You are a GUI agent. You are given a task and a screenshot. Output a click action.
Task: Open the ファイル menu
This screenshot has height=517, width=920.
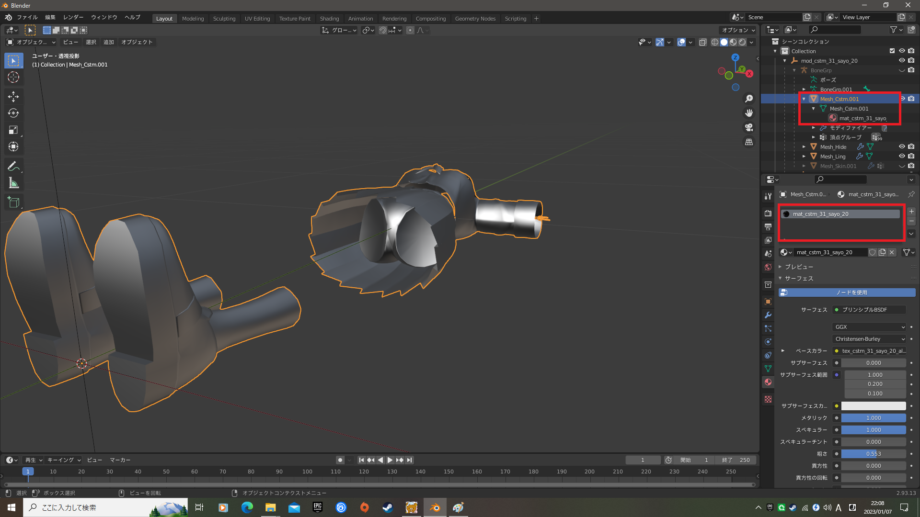pyautogui.click(x=27, y=17)
